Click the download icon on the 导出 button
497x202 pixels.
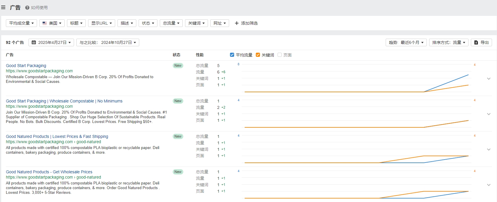coord(476,42)
